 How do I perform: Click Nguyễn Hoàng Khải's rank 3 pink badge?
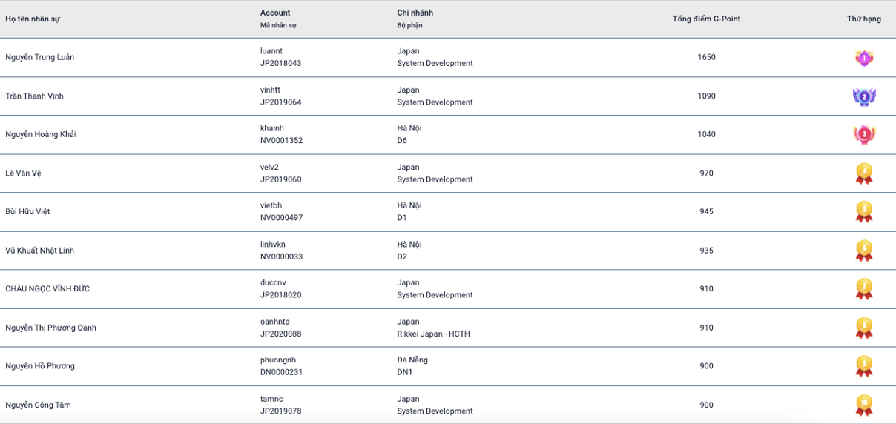click(864, 135)
